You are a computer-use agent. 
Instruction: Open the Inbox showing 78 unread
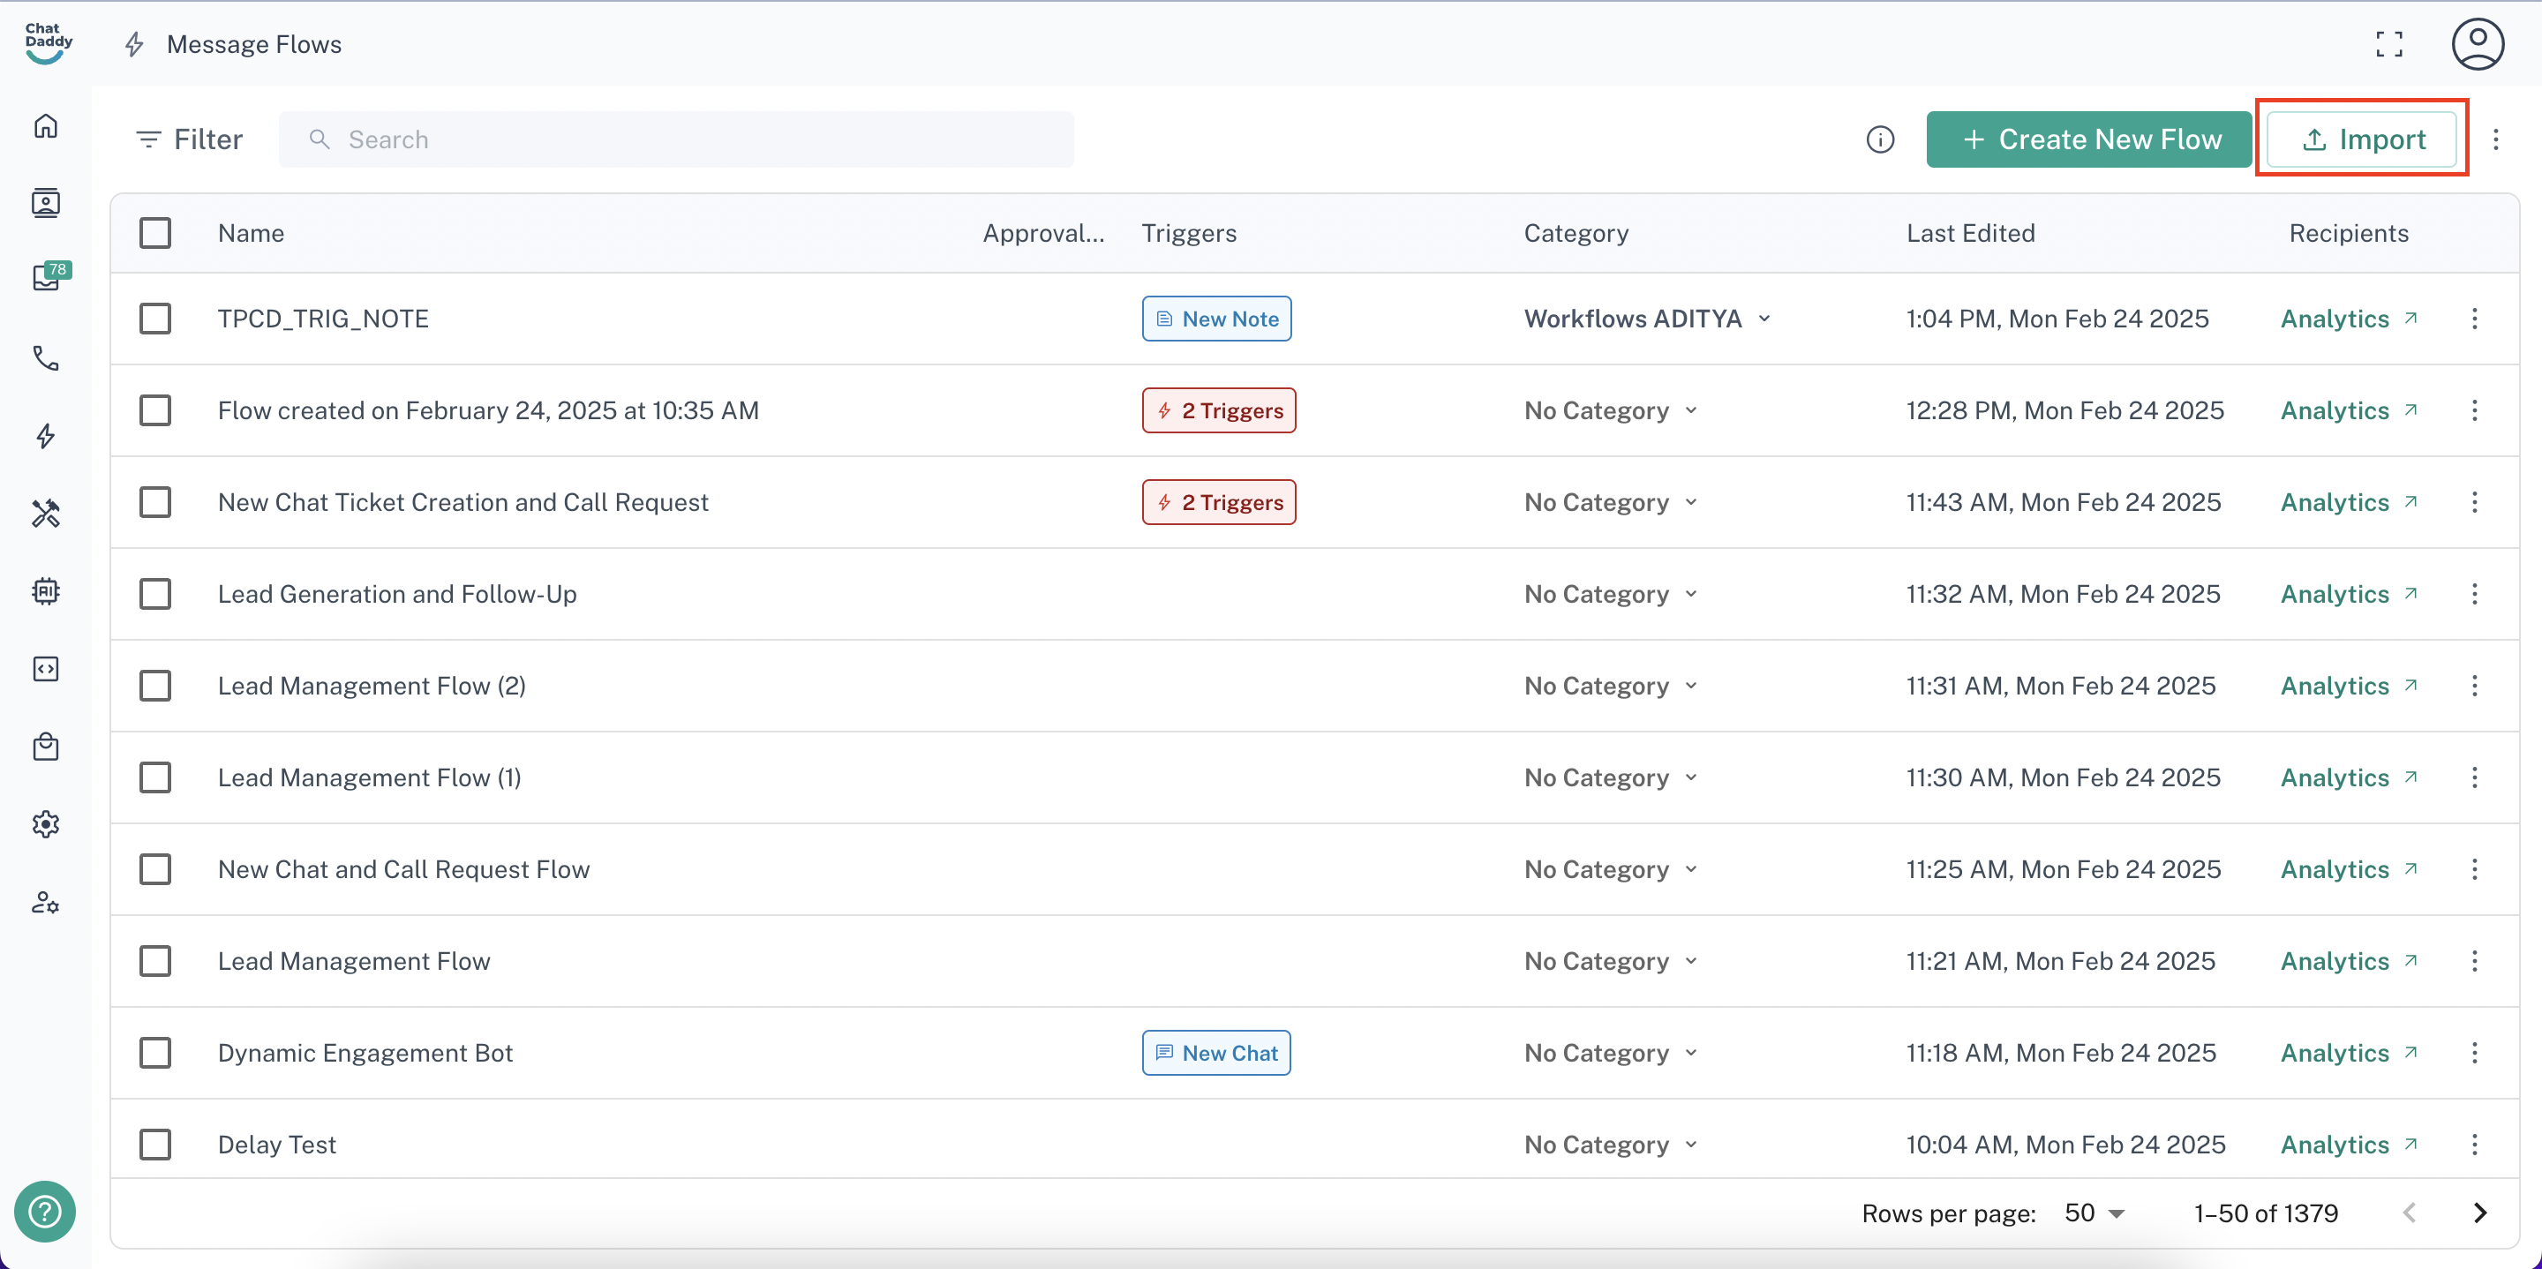pos(47,277)
